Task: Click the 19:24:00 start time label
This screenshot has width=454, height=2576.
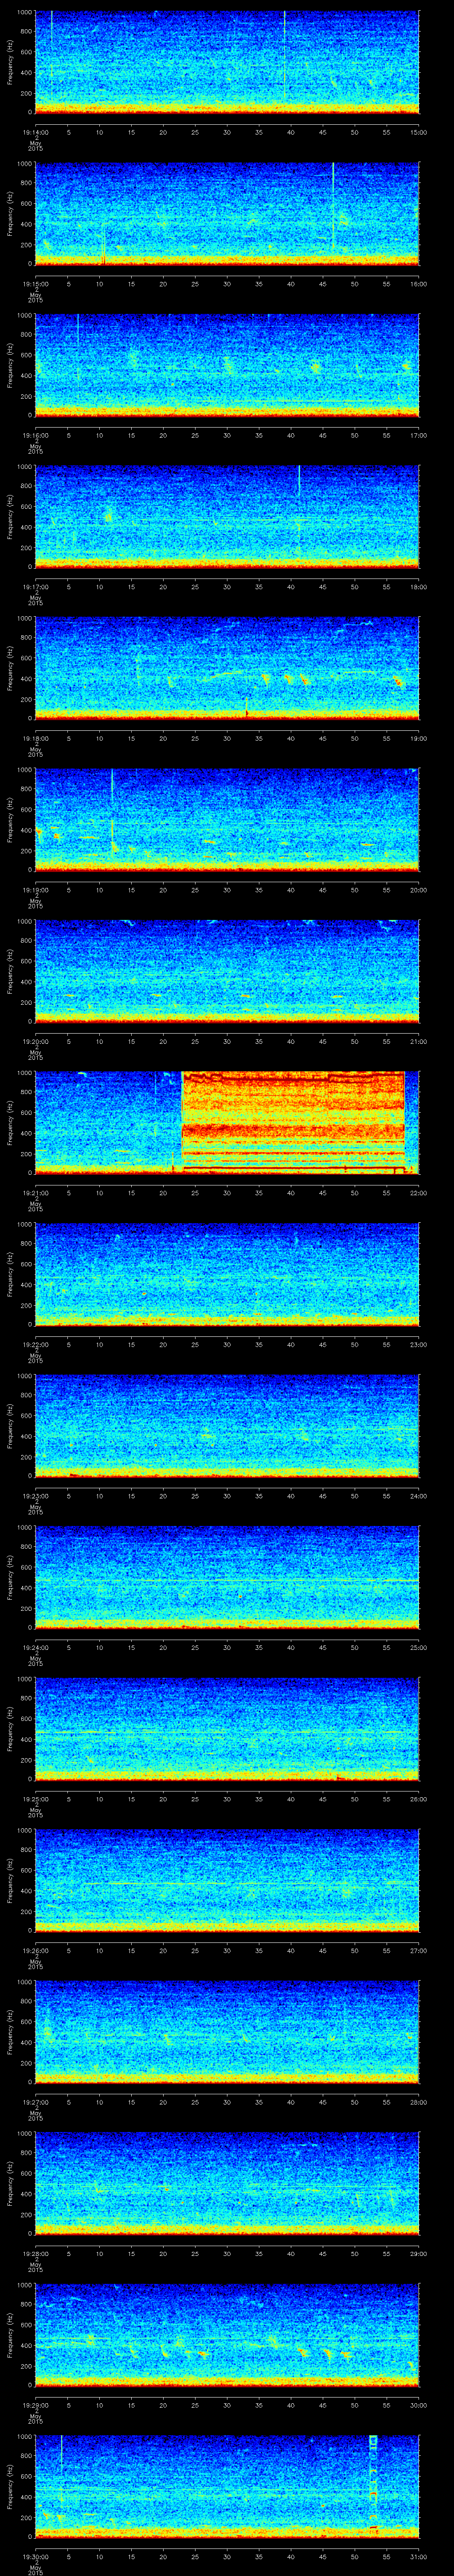Action: [x=35, y=1647]
